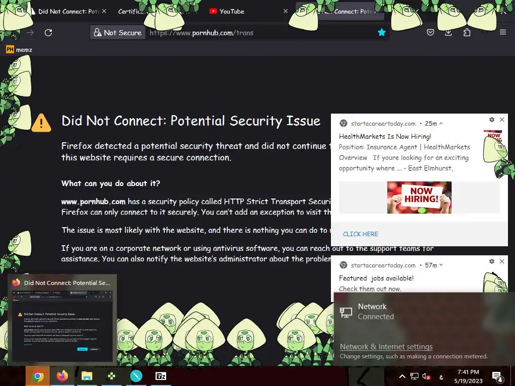Open the Extensions puzzle-piece icon
This screenshot has height=386, width=515.
pos(467,32)
